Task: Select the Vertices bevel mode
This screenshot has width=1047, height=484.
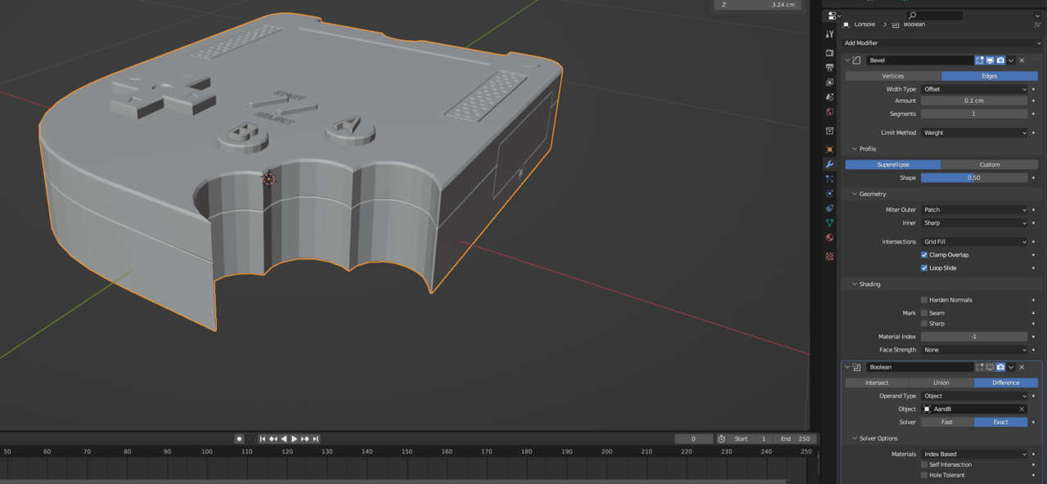Action: click(x=893, y=76)
